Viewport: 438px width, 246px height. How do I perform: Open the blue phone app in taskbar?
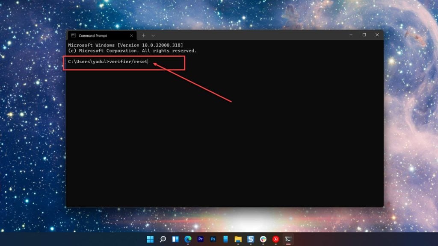[x=225, y=239]
